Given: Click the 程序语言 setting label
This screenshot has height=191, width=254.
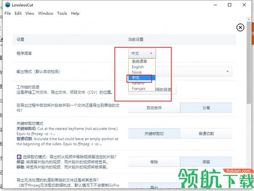Looking at the screenshot, I should pos(24,53).
